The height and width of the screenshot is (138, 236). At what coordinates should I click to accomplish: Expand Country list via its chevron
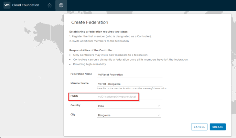tap(159, 106)
